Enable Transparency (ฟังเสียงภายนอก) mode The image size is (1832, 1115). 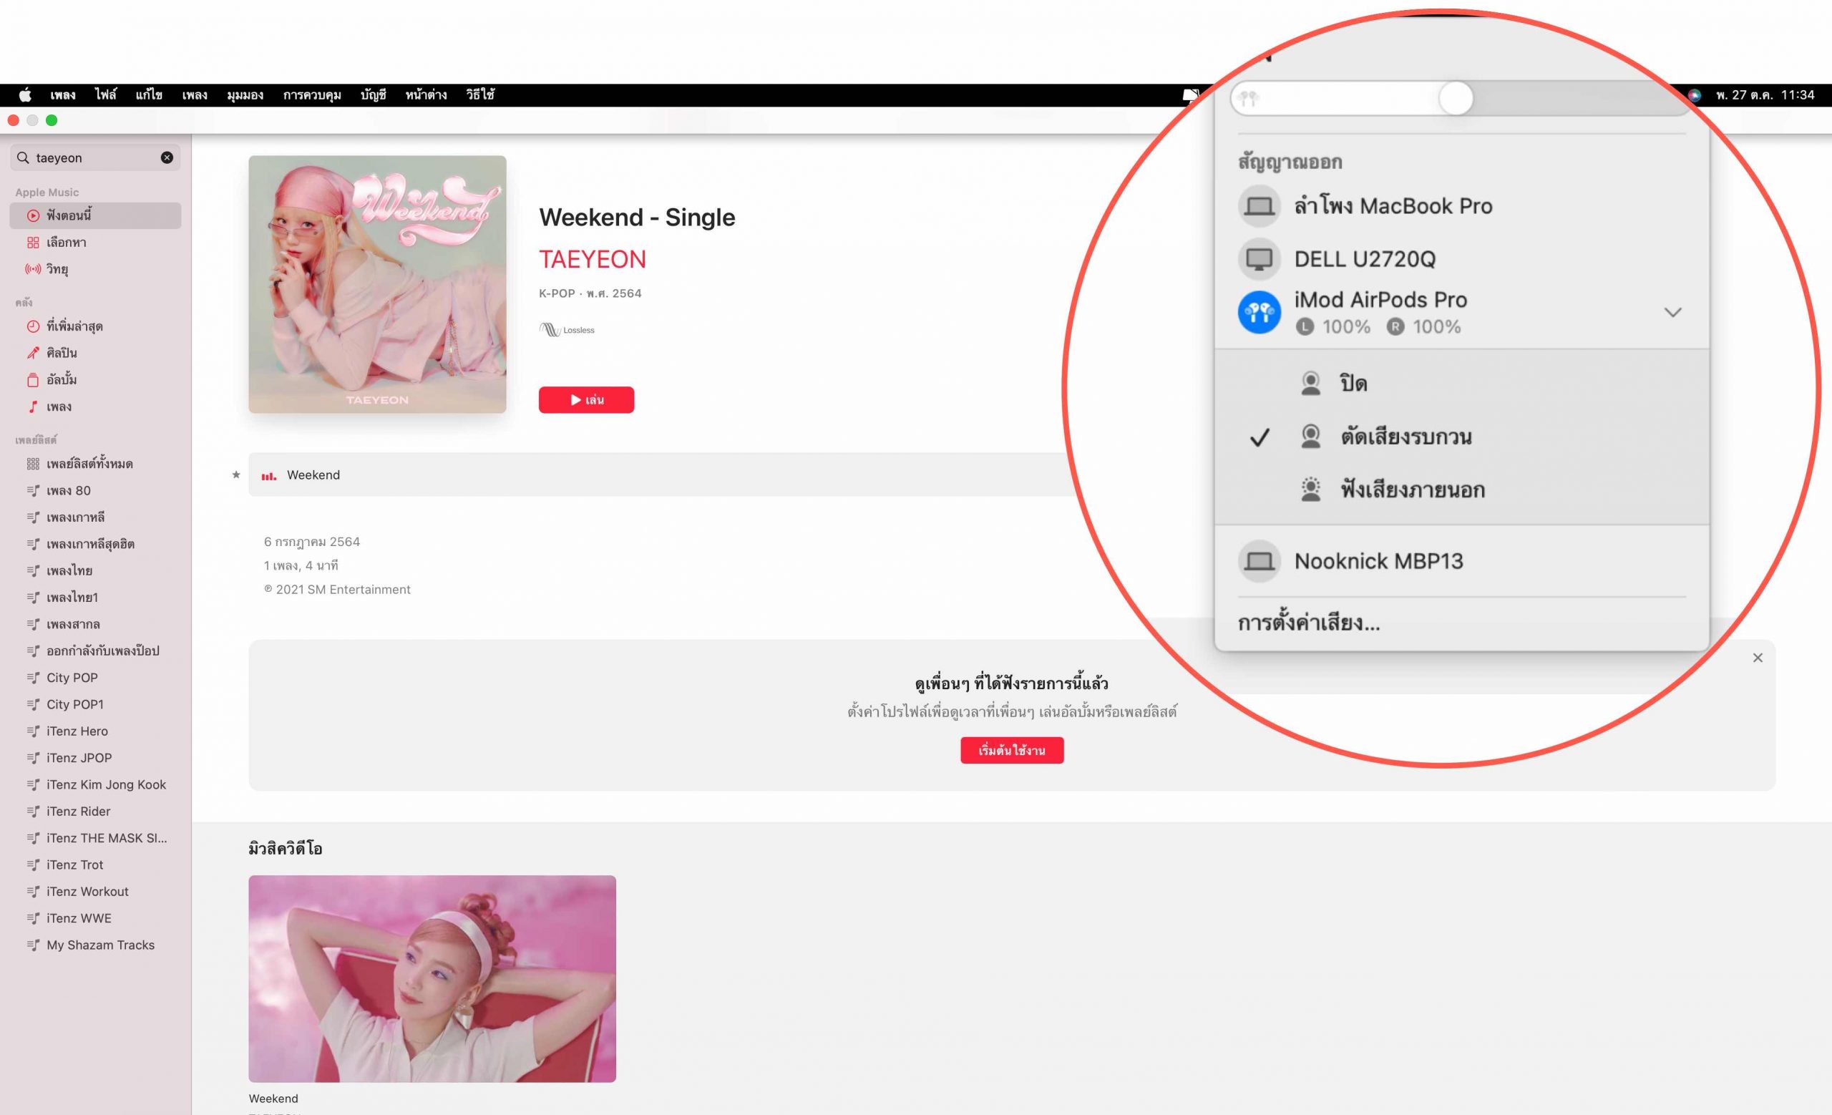[x=1412, y=490]
